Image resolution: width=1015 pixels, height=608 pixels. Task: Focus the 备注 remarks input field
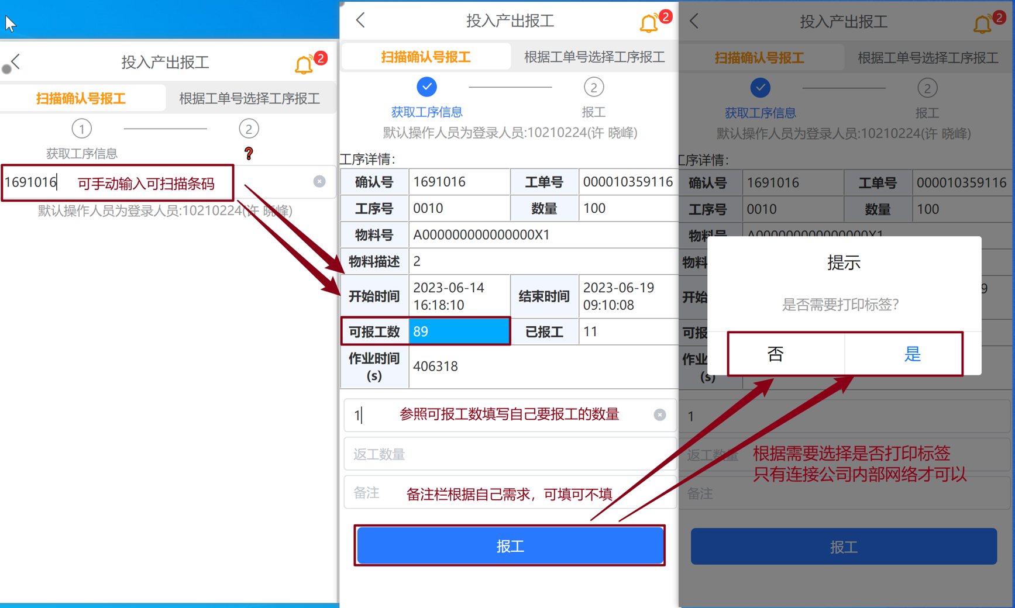pyautogui.click(x=510, y=493)
